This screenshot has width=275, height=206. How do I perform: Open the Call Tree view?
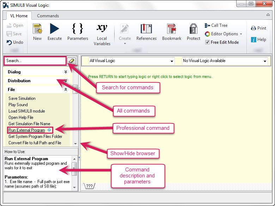point(216,25)
